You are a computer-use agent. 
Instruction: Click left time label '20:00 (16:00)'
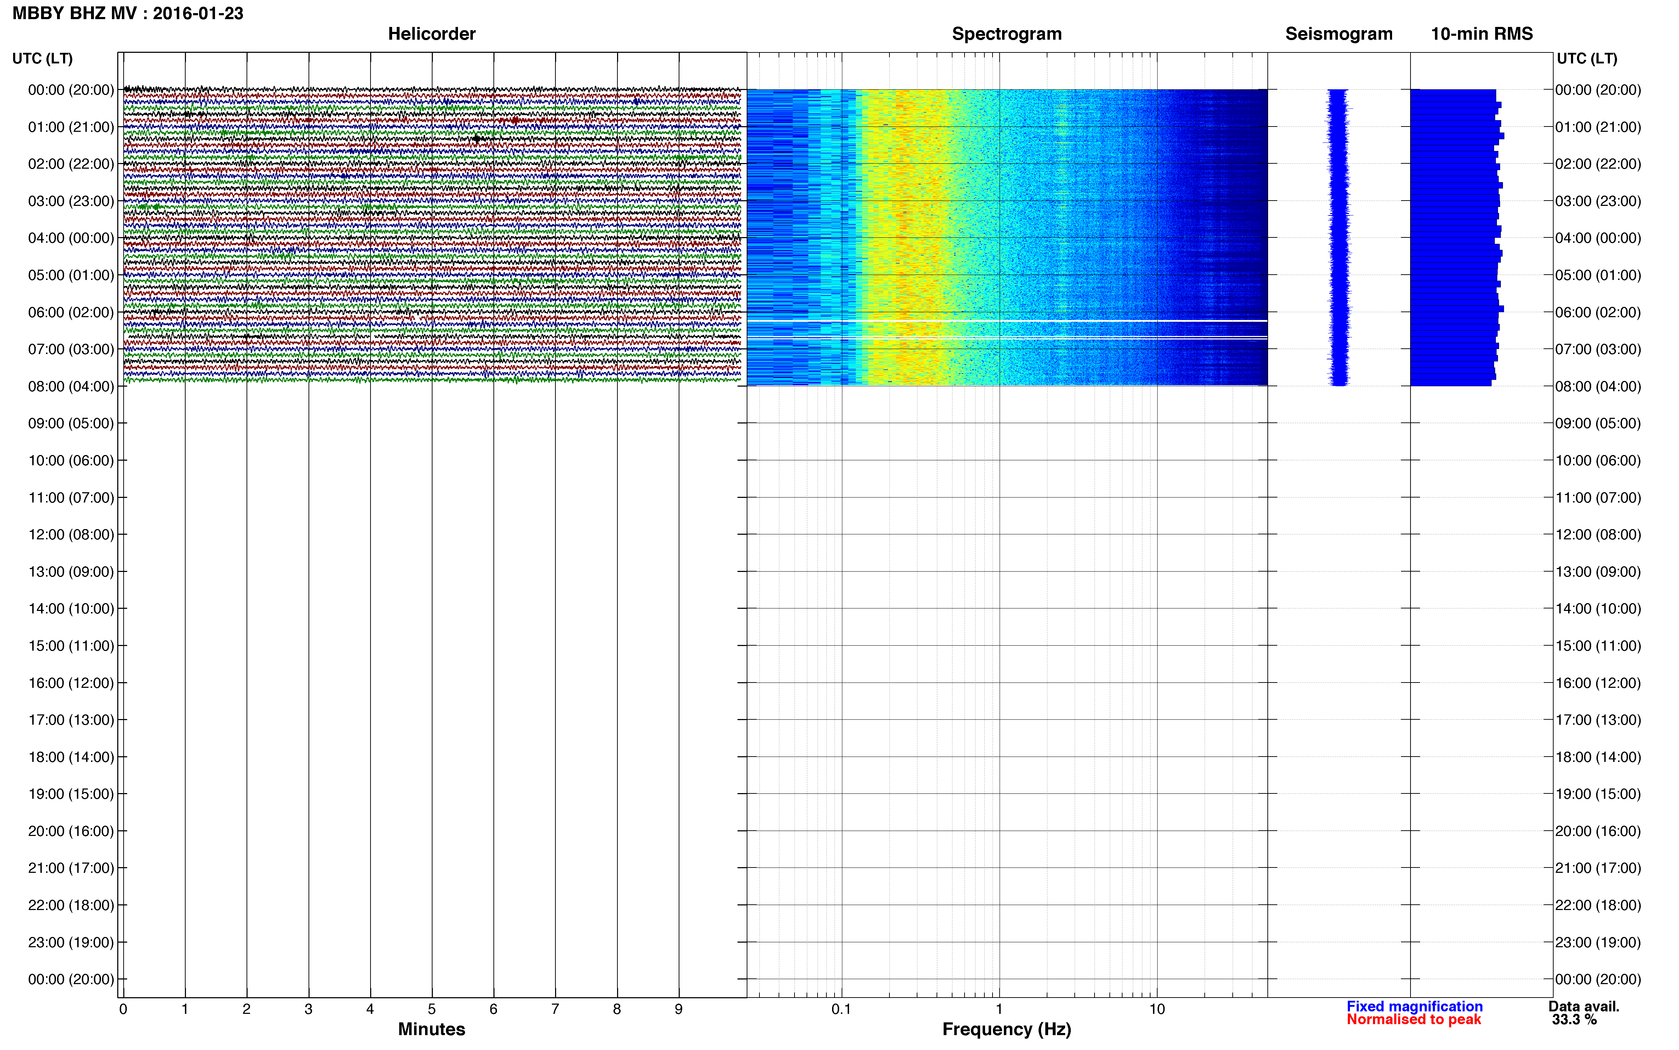[71, 831]
